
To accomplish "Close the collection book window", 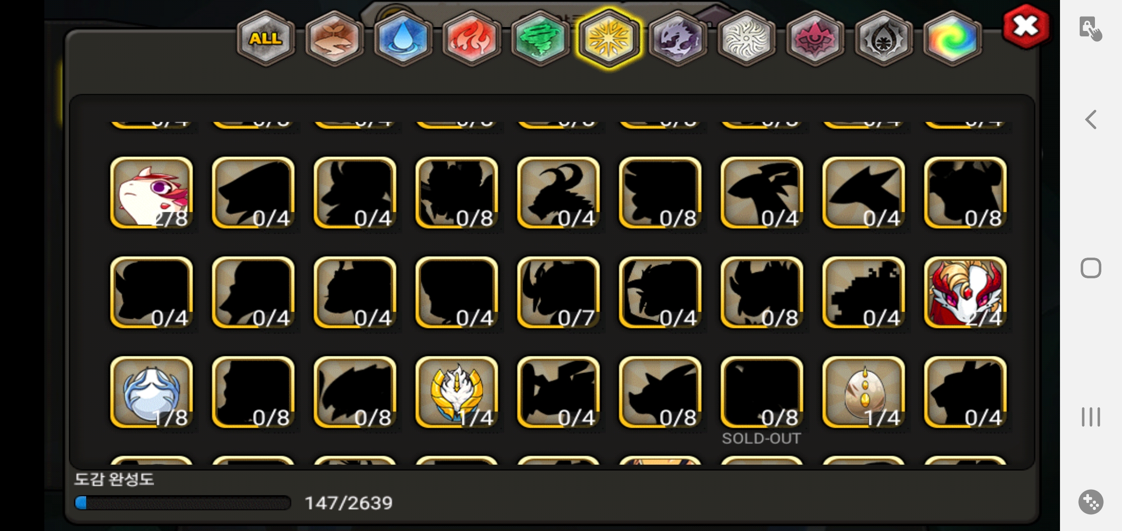I will point(1026,27).
